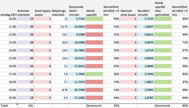Screen dimensions: 189x108
Task: Select arrival intensity cell showing 39
Action: (25, 27)
